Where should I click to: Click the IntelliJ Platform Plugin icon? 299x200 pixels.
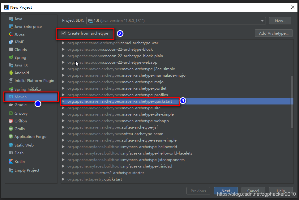coord(11,80)
